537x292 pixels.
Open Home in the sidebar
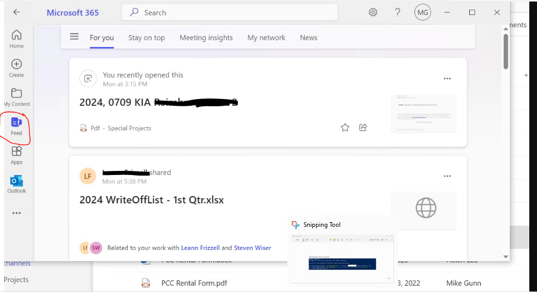click(16, 39)
